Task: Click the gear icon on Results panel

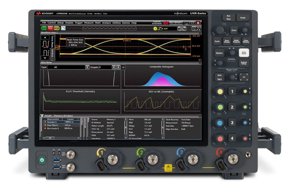Action: point(42,116)
